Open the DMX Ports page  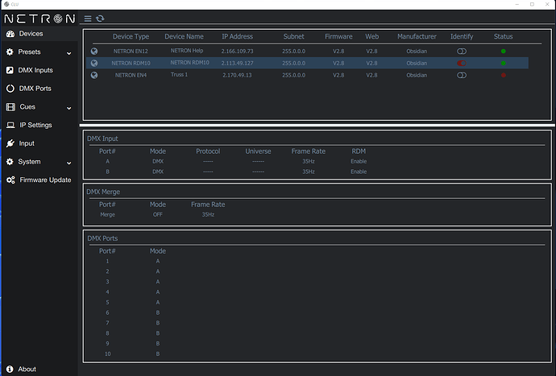pos(35,89)
